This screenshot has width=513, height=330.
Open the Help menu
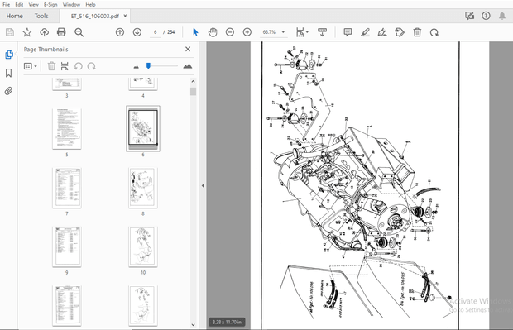(x=90, y=5)
